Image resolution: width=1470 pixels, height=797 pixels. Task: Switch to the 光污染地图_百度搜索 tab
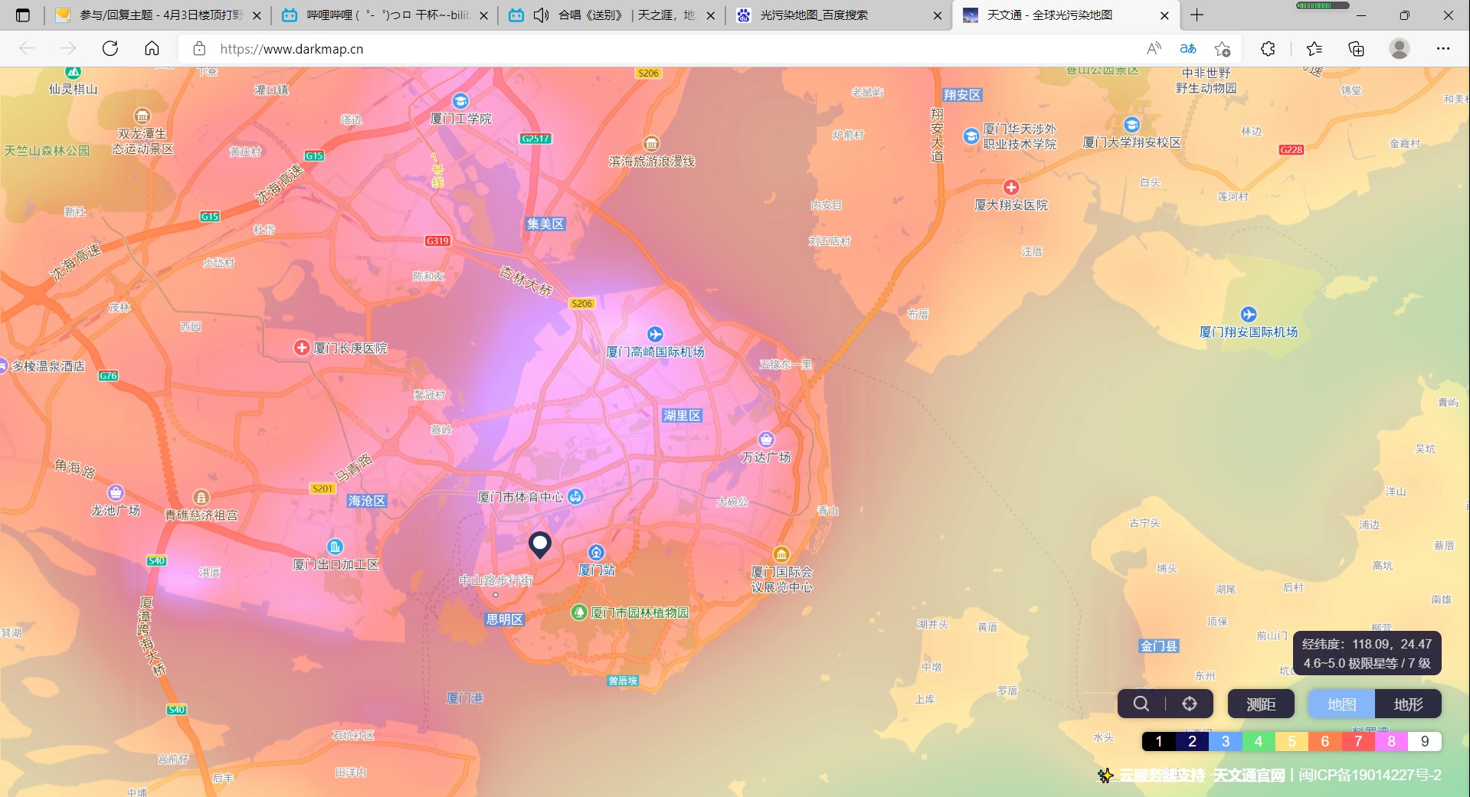point(837,15)
